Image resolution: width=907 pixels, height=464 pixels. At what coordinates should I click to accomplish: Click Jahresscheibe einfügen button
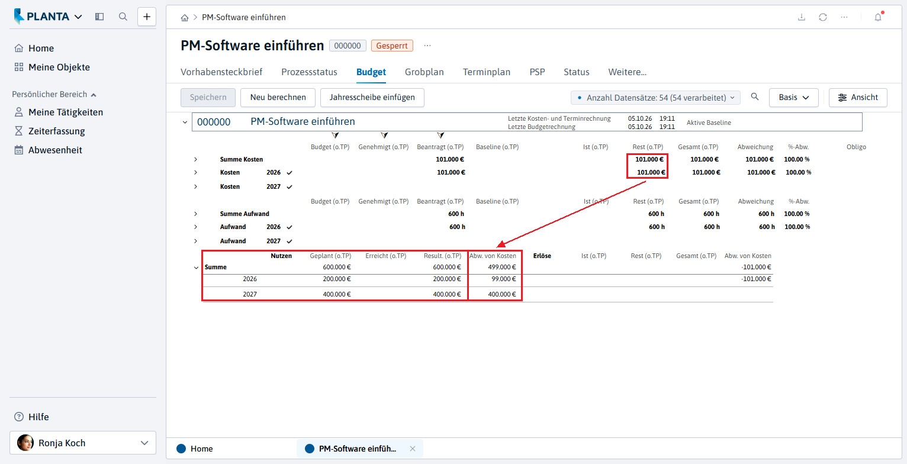point(372,98)
